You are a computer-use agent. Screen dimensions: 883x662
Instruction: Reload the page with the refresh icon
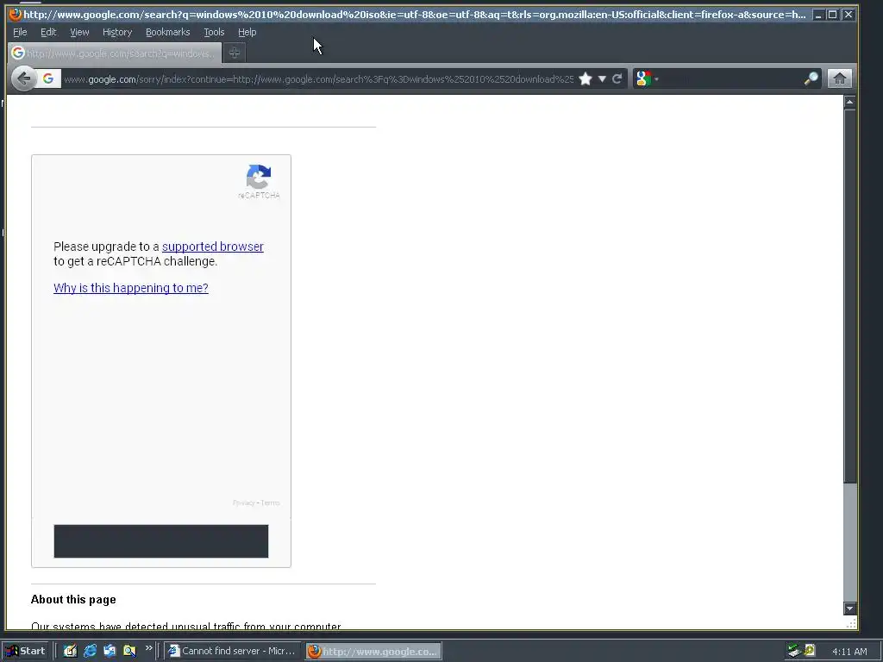click(x=617, y=78)
